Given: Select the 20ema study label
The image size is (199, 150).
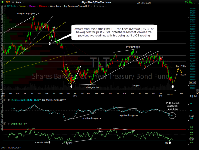Looking at the screenshot, I should [x=32, y=6].
